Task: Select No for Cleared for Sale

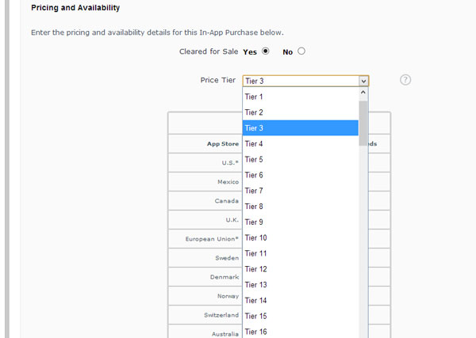Action: [x=301, y=51]
